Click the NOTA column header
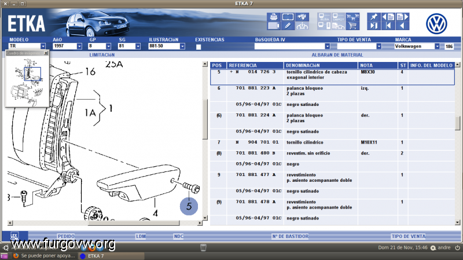This screenshot has height=260, width=463. click(378, 65)
